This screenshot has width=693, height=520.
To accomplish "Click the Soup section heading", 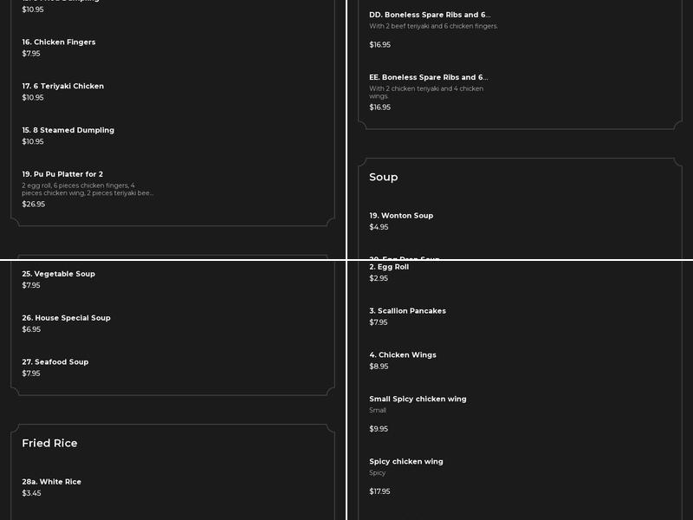I will pyautogui.click(x=384, y=177).
